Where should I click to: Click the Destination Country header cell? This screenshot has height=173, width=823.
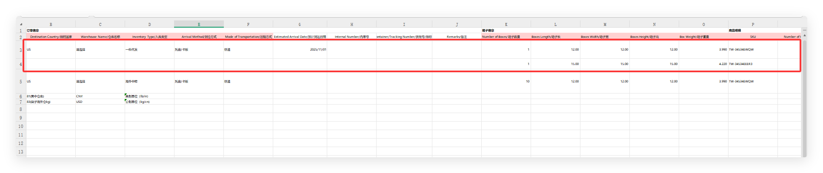click(x=51, y=37)
